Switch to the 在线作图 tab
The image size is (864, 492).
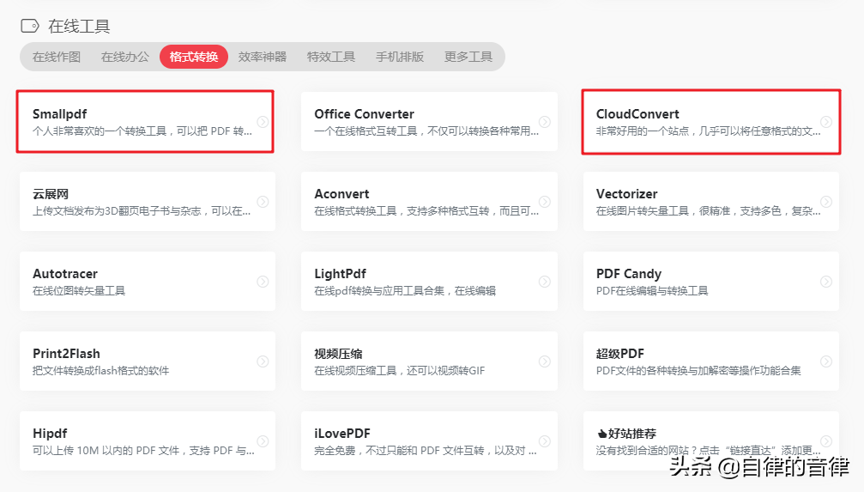(57, 57)
